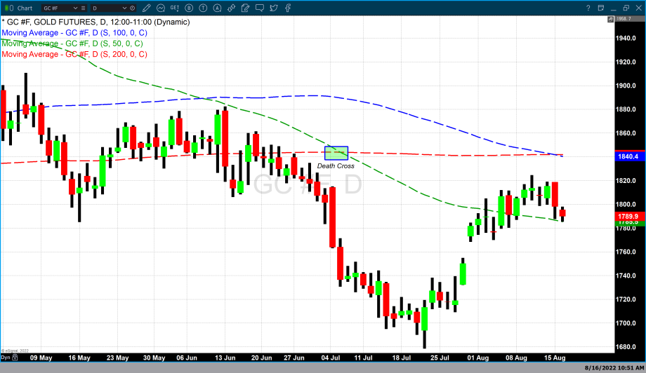This screenshot has width=646, height=373.
Task: Click the circled A icon
Action: 218,8
